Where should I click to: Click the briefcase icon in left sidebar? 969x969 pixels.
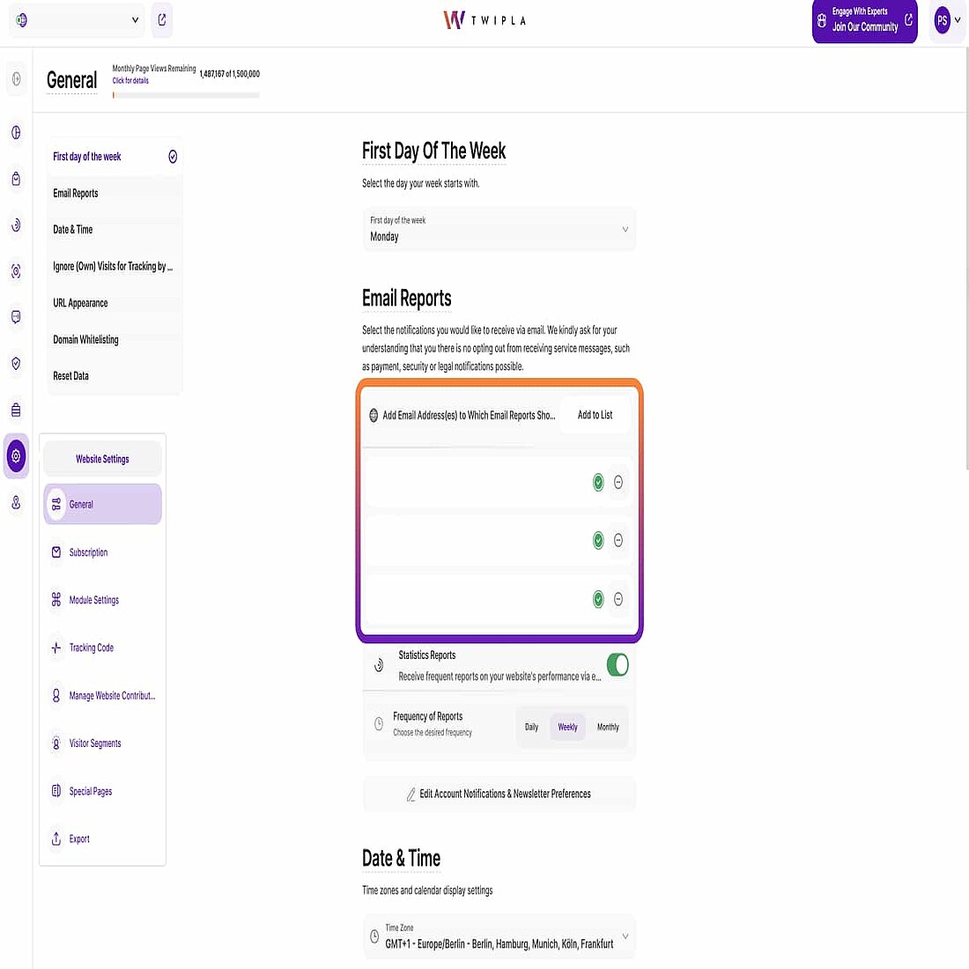(x=16, y=409)
